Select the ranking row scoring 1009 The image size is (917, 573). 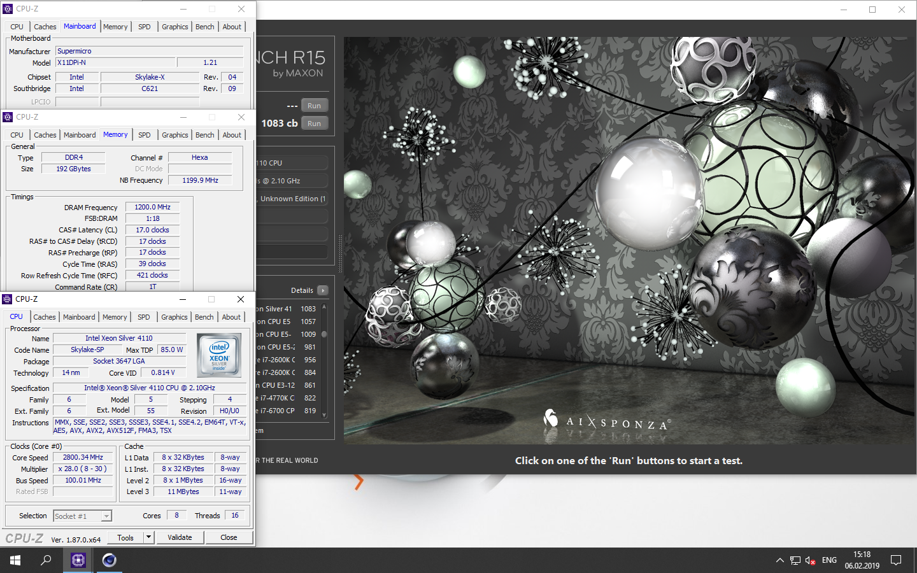287,334
